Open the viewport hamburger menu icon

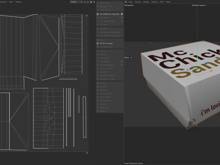(126, 2)
